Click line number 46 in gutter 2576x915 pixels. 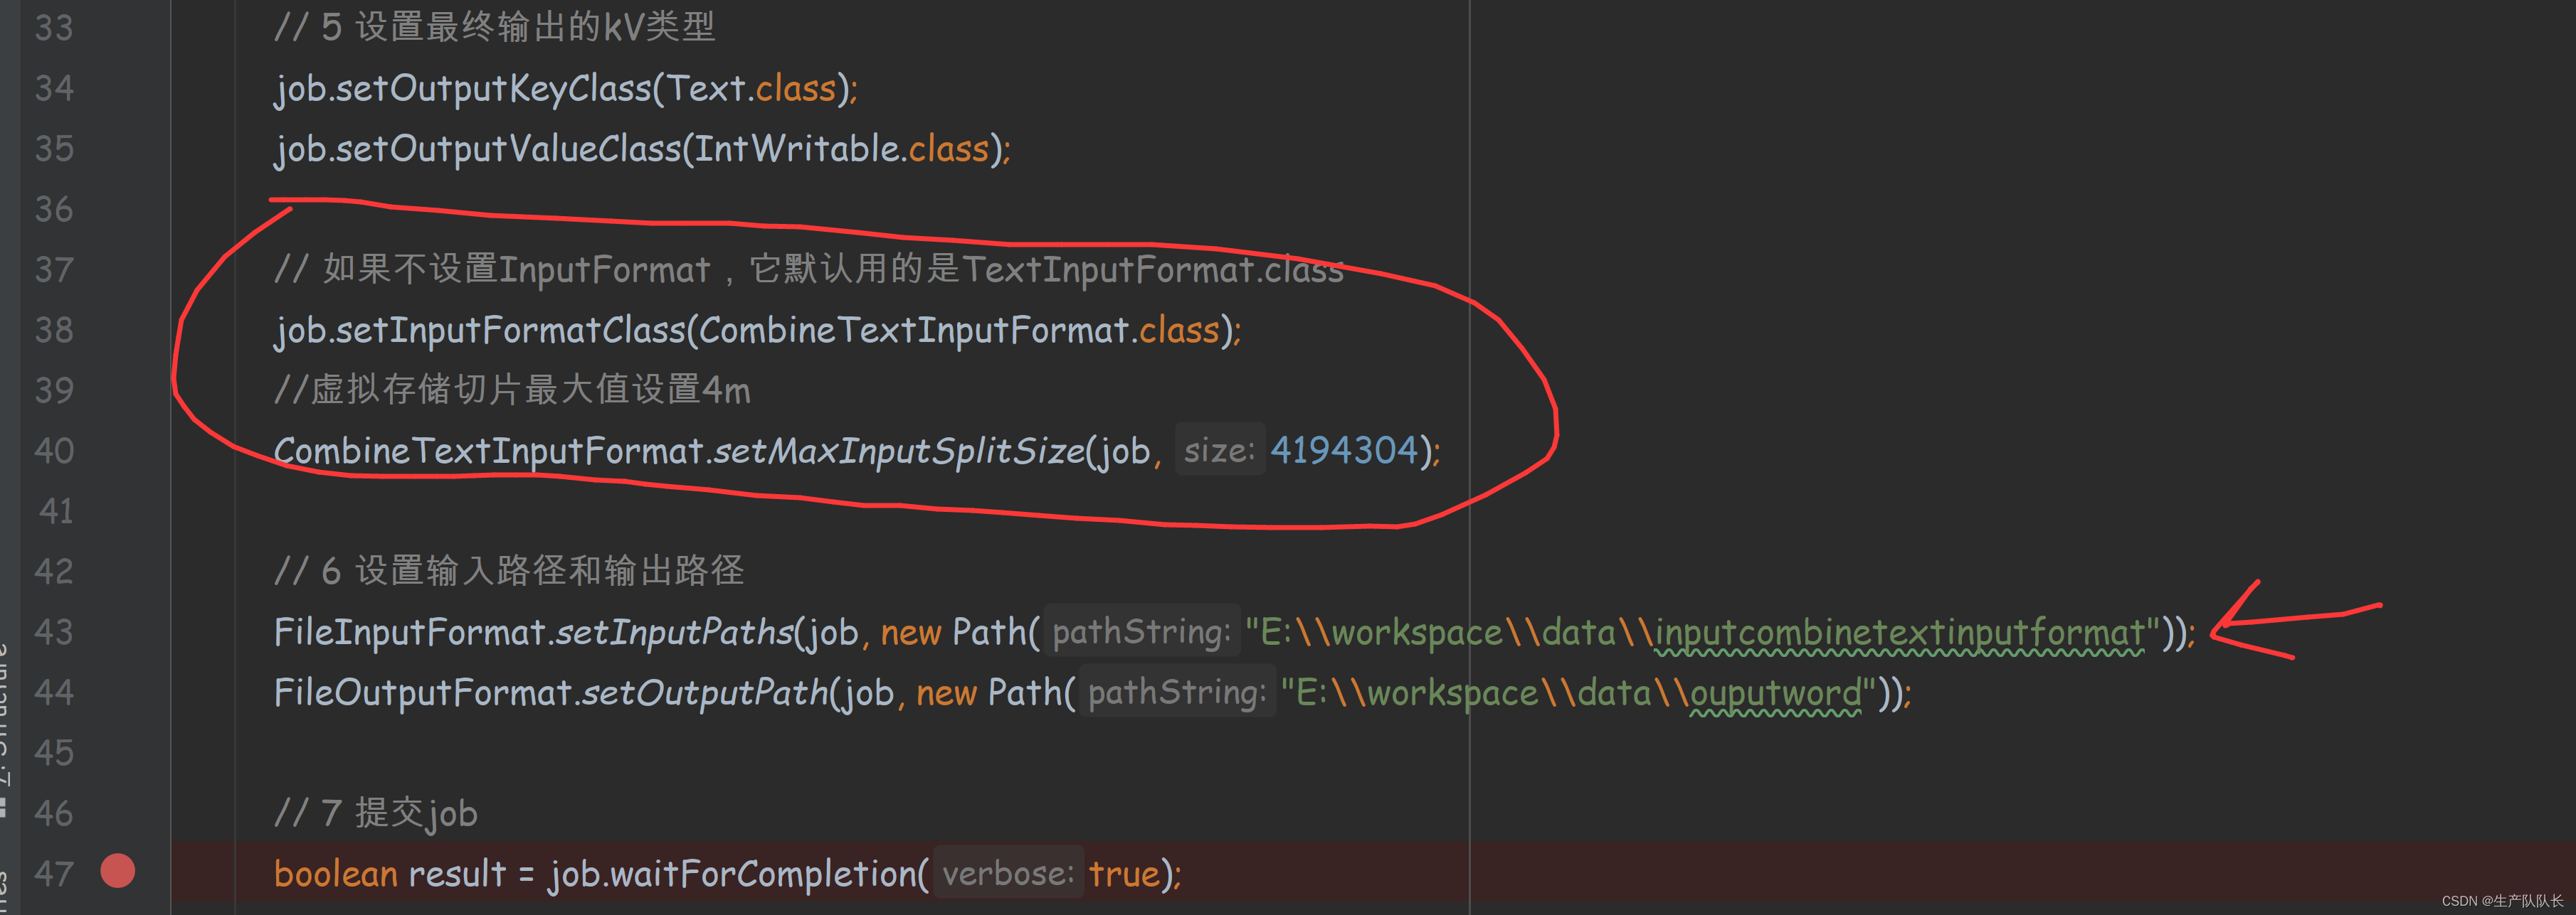(x=54, y=813)
